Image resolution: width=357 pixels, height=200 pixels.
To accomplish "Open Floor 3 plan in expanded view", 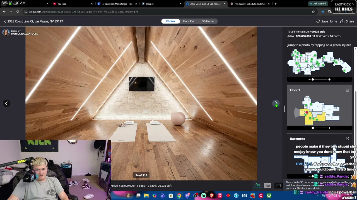I will coord(348,90).
